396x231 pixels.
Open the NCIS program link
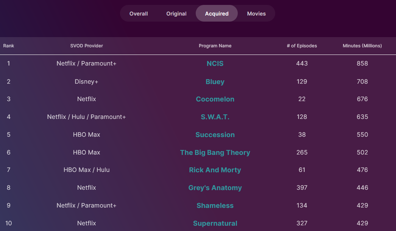coord(215,64)
